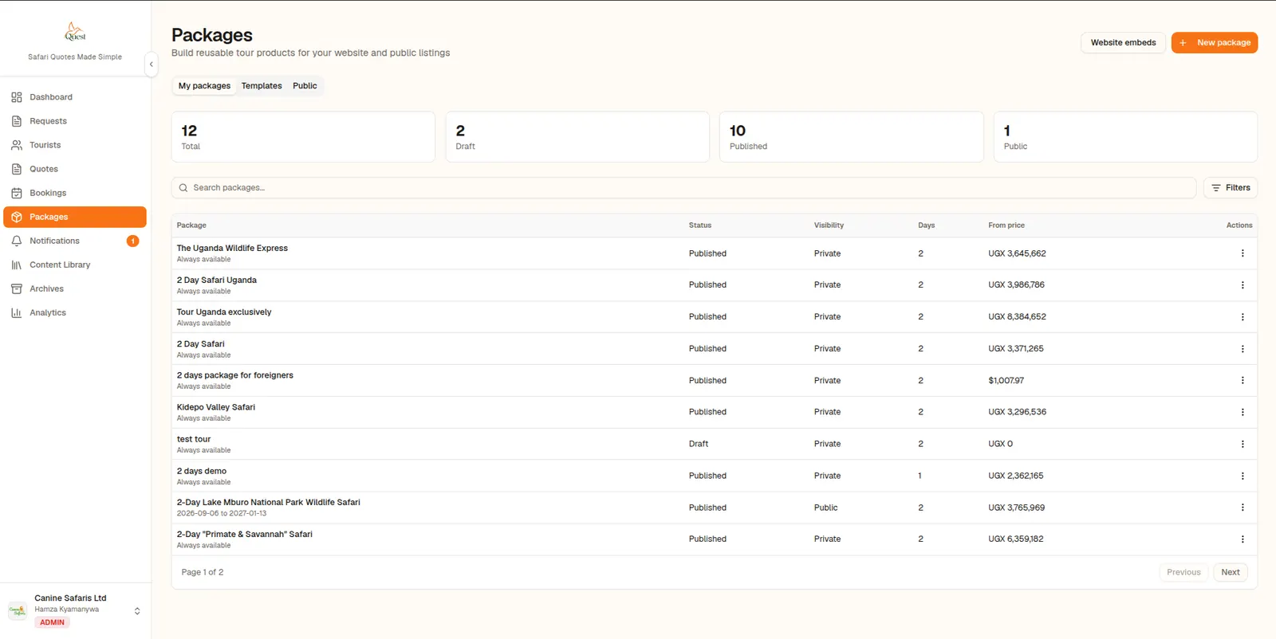Image resolution: width=1276 pixels, height=639 pixels.
Task: Collapse the sidebar with the chevron button
Action: (x=152, y=65)
